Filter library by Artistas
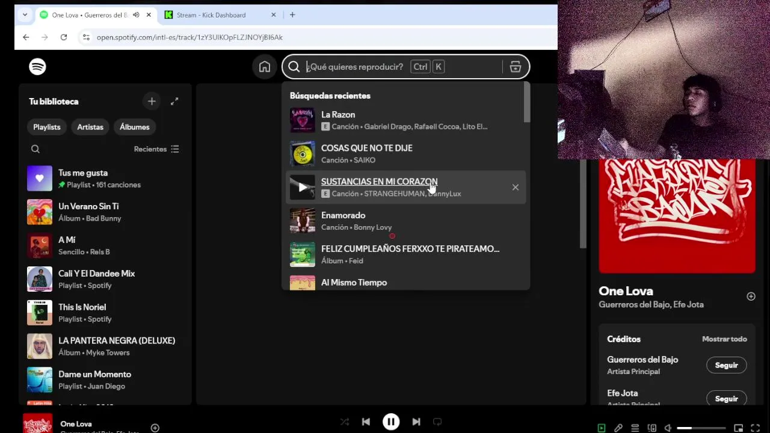The width and height of the screenshot is (770, 433). 90,127
